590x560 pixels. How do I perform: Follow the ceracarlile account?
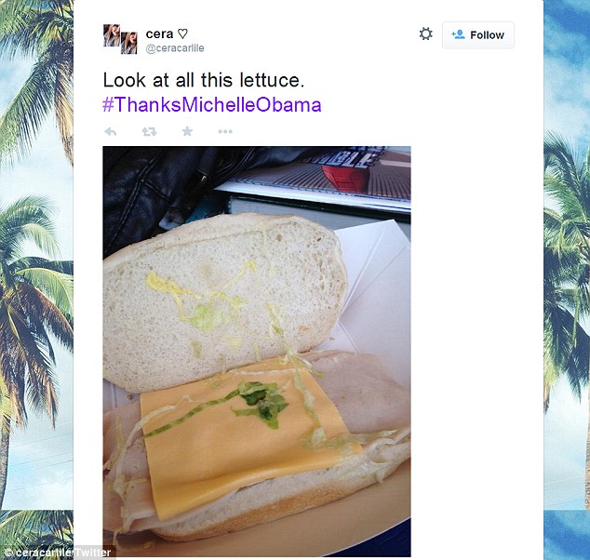(x=478, y=35)
